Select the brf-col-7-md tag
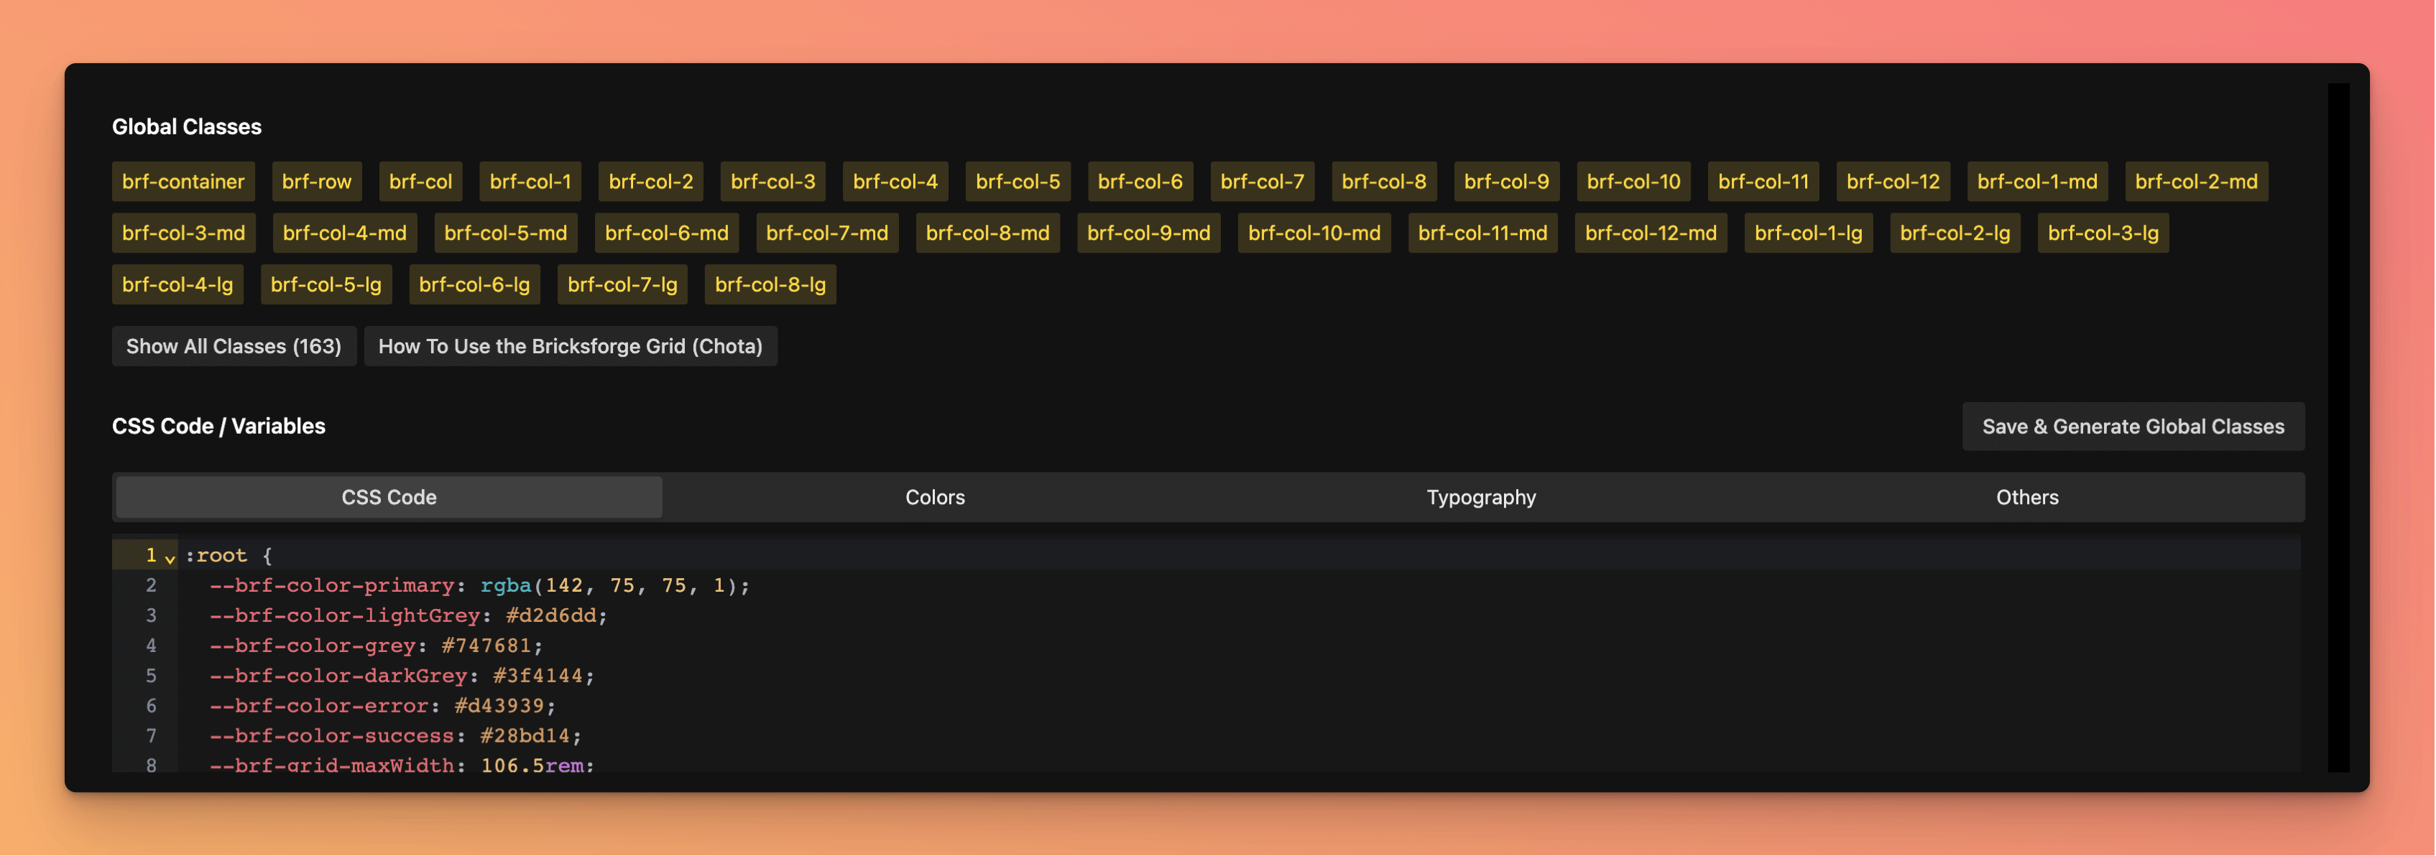The height and width of the screenshot is (856, 2436). pyautogui.click(x=827, y=233)
